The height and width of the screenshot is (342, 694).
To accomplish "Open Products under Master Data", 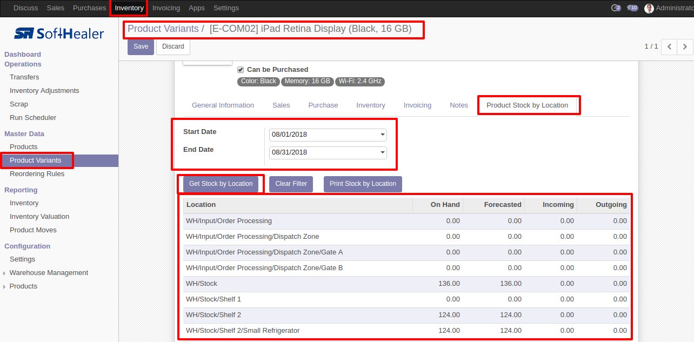I will pos(24,147).
